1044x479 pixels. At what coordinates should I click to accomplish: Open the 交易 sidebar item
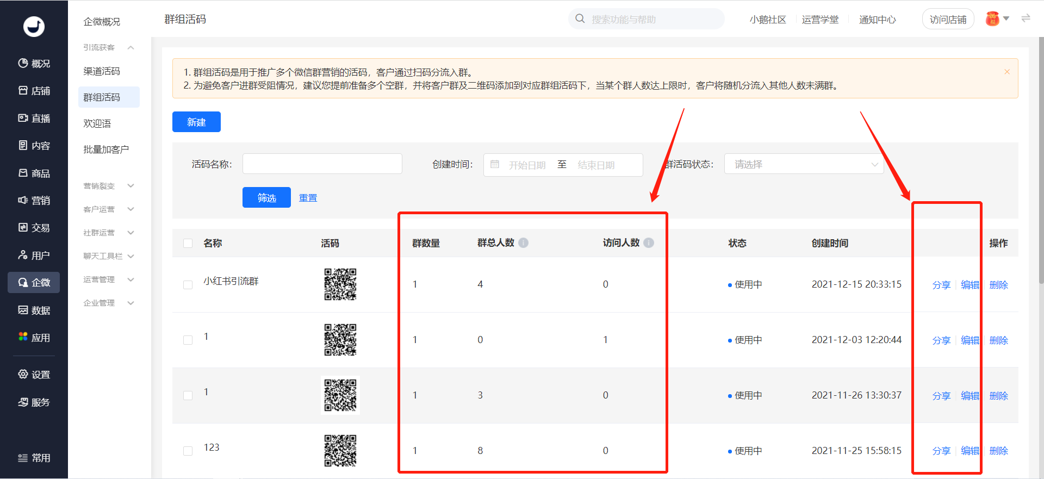point(34,228)
